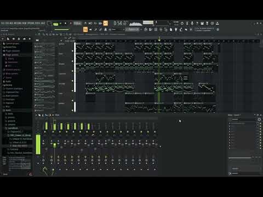Open the Mixer via its toolbar icon

161,30
